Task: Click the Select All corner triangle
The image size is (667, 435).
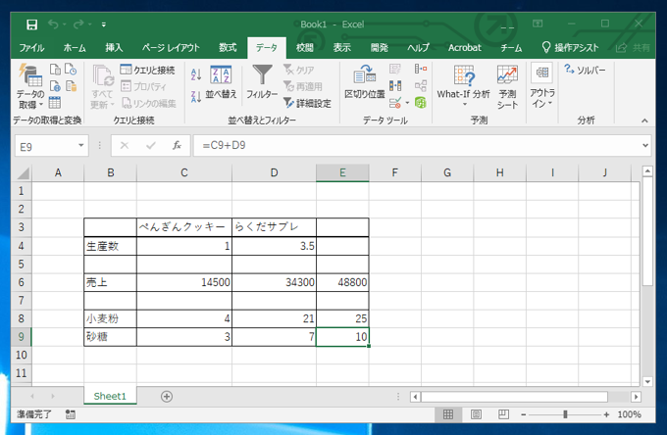Action: (23, 173)
